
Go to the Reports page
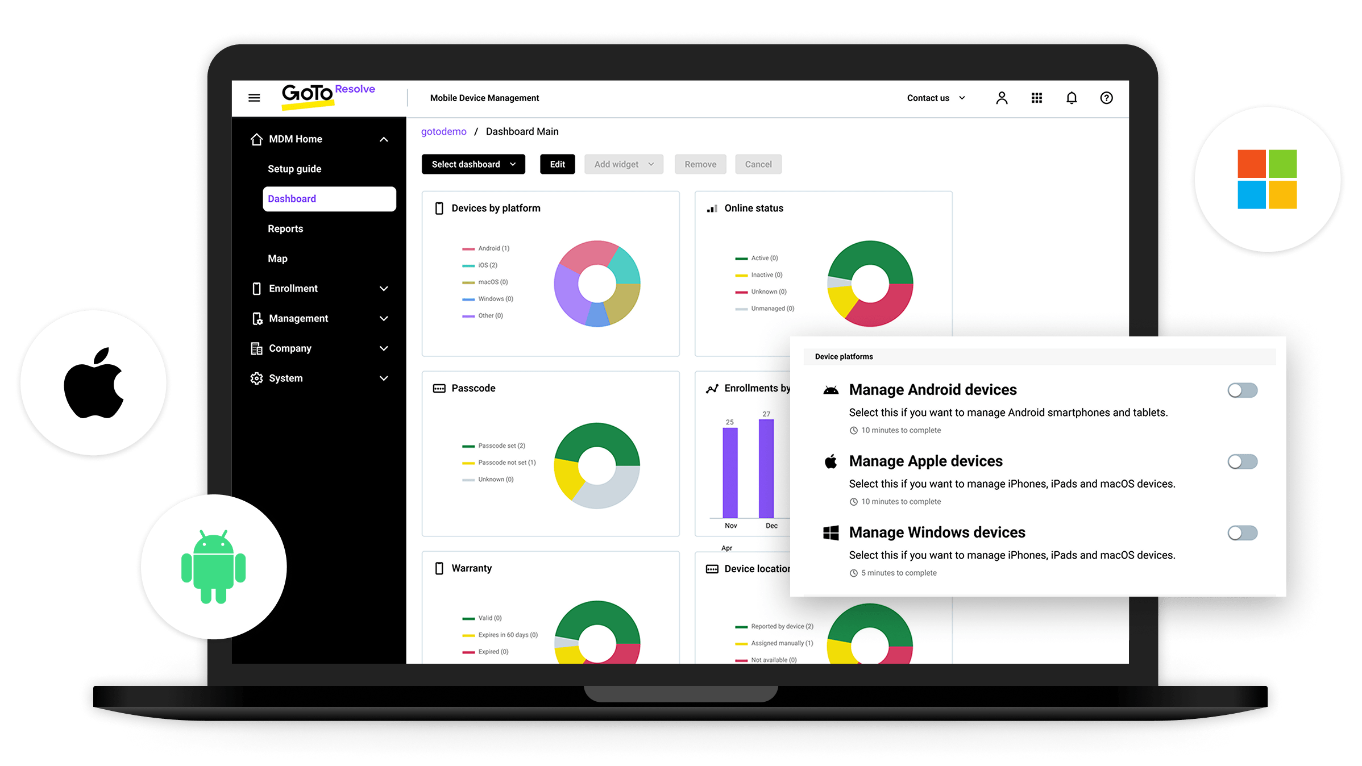coord(285,228)
